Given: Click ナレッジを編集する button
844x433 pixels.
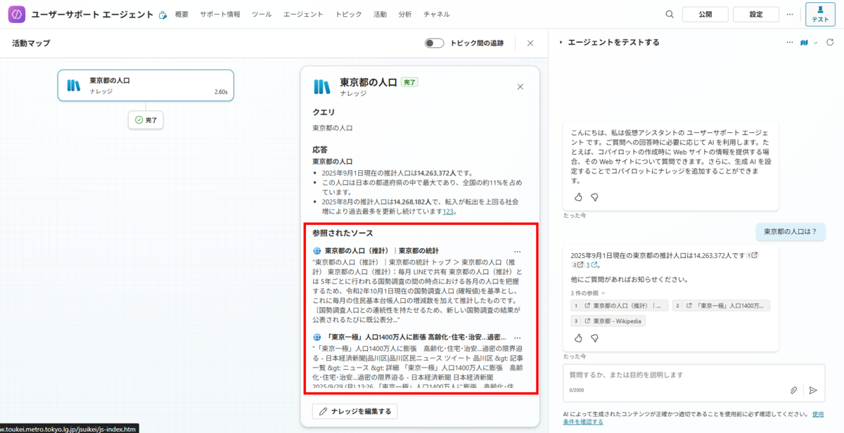Looking at the screenshot, I should pyautogui.click(x=355, y=411).
